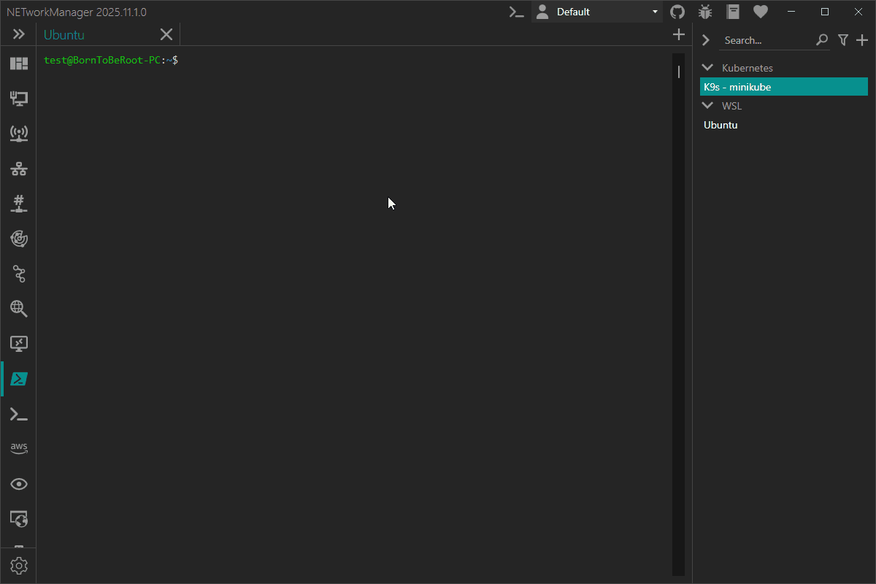Open the application Settings gear
The height and width of the screenshot is (584, 876).
click(x=18, y=565)
